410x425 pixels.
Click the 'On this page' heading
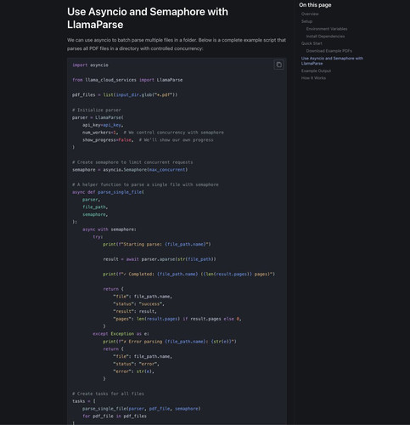[x=315, y=5]
